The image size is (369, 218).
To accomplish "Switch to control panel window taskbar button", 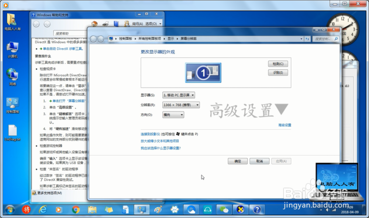I will point(141,209).
